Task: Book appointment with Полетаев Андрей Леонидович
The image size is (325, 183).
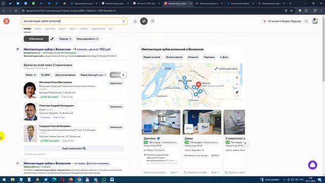Action: 116,107
